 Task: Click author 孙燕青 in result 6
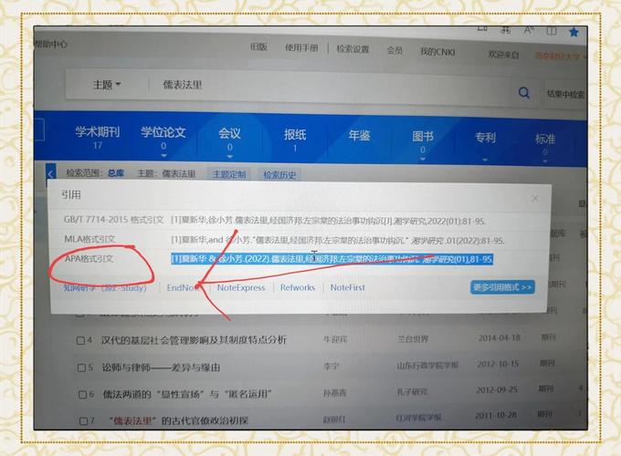334,392
